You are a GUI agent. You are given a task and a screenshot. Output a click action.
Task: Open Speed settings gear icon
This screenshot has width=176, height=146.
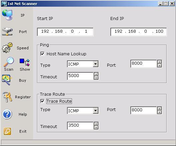click(x=7, y=48)
